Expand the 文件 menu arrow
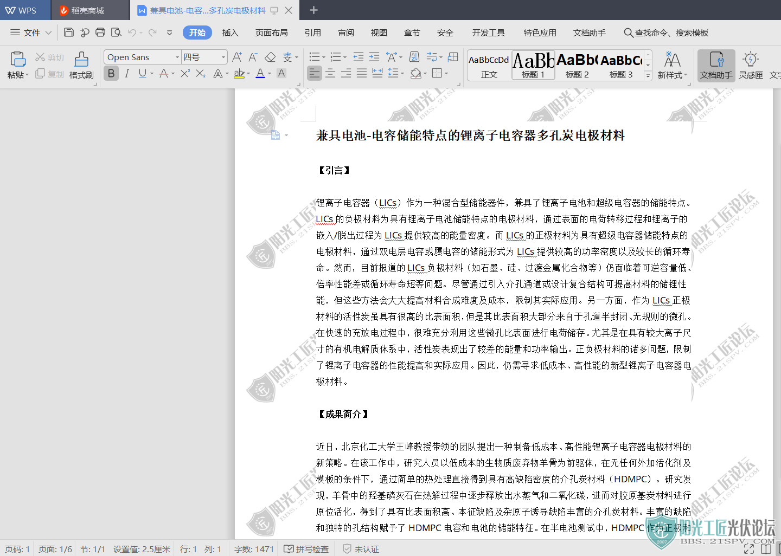Viewport: 781px width, 556px height. click(48, 33)
